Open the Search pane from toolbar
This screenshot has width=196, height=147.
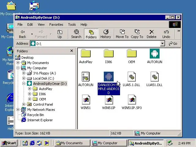click(76, 34)
